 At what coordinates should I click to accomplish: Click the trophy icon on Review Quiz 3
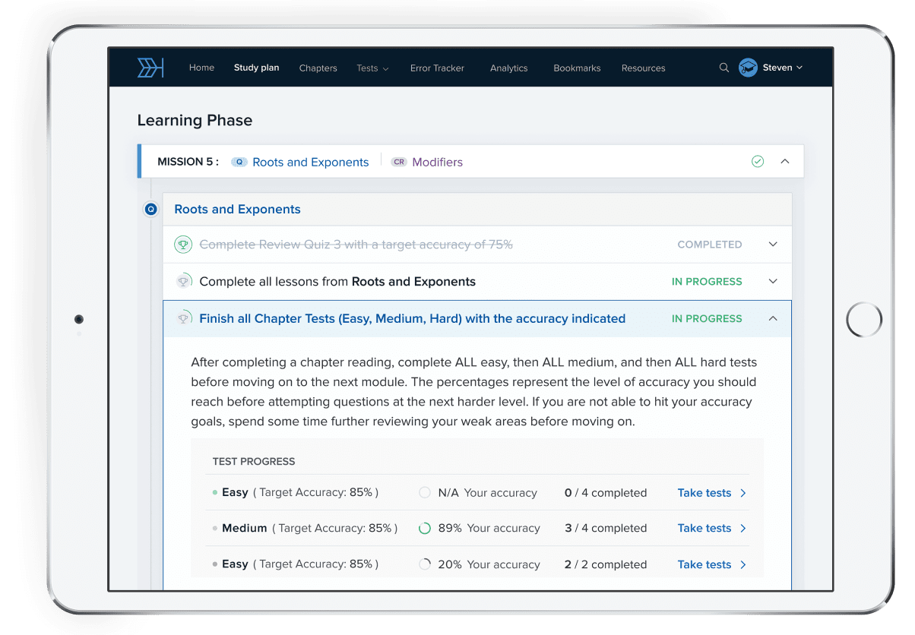point(183,245)
